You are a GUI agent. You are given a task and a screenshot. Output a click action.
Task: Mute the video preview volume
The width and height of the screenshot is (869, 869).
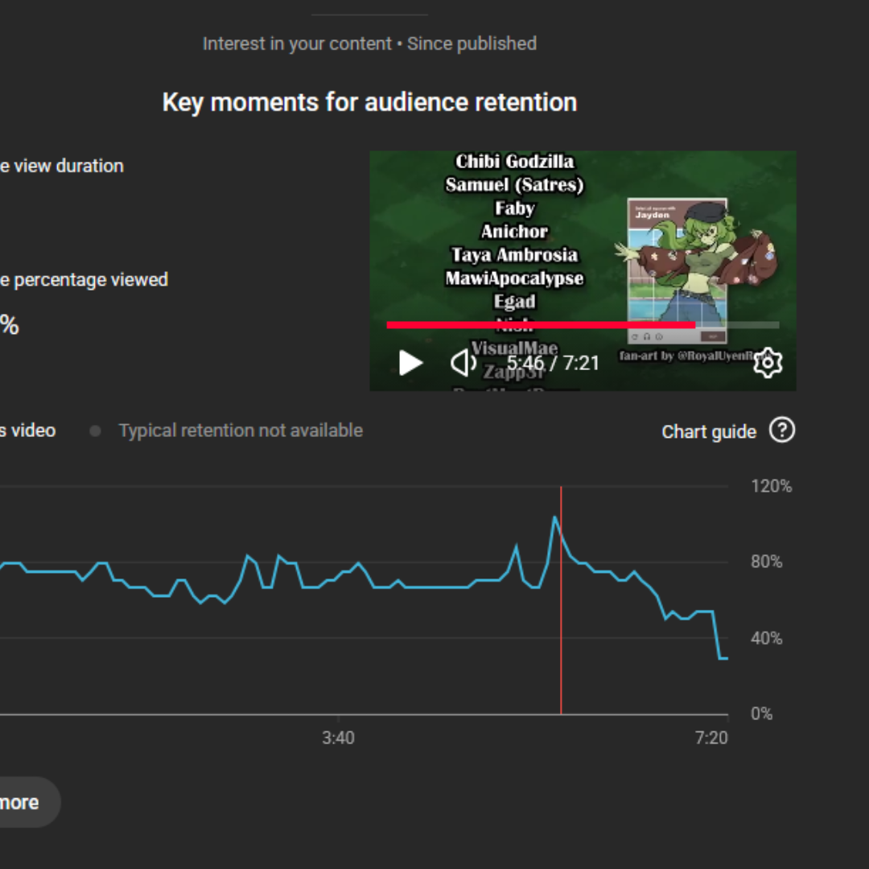point(463,363)
